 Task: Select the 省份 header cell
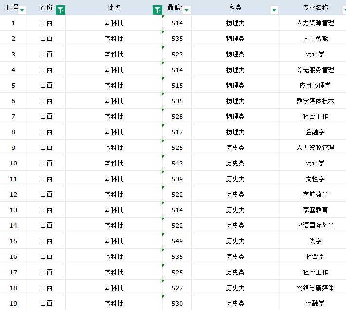(46, 7)
